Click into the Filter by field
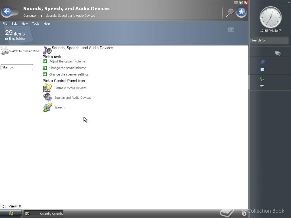This screenshot has height=218, width=291. tap(17, 67)
